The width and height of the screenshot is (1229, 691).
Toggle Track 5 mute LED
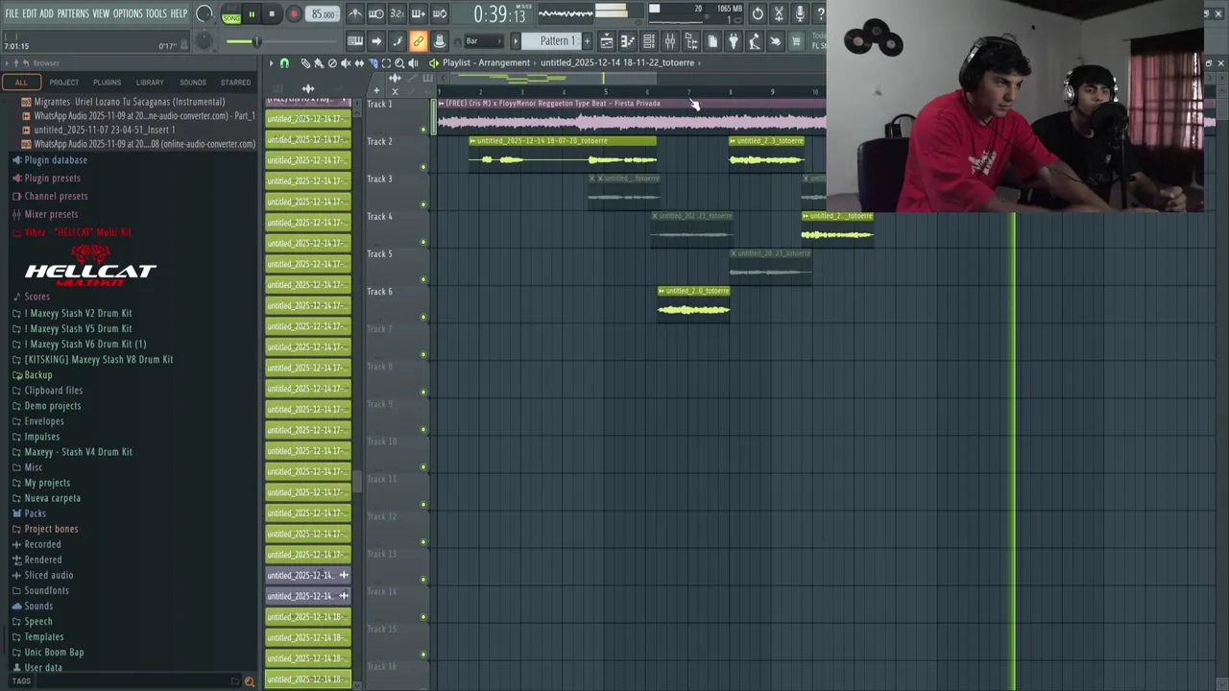(x=423, y=278)
